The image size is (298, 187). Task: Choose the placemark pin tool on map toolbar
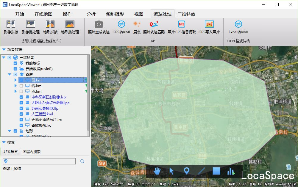pos(187,171)
